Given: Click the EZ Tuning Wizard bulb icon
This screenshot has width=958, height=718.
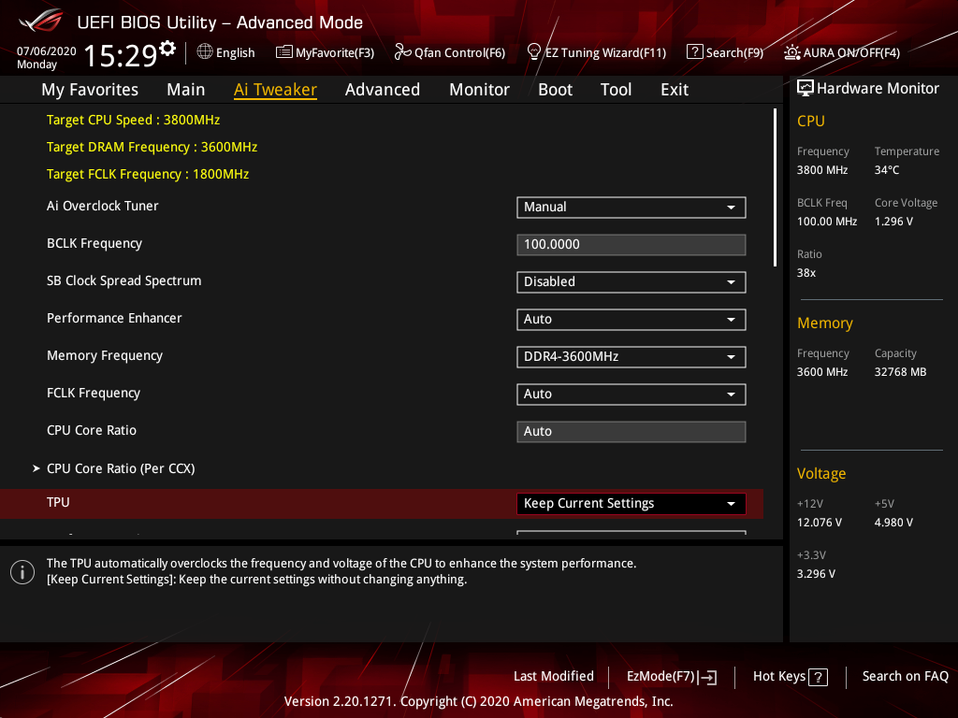Looking at the screenshot, I should (534, 52).
